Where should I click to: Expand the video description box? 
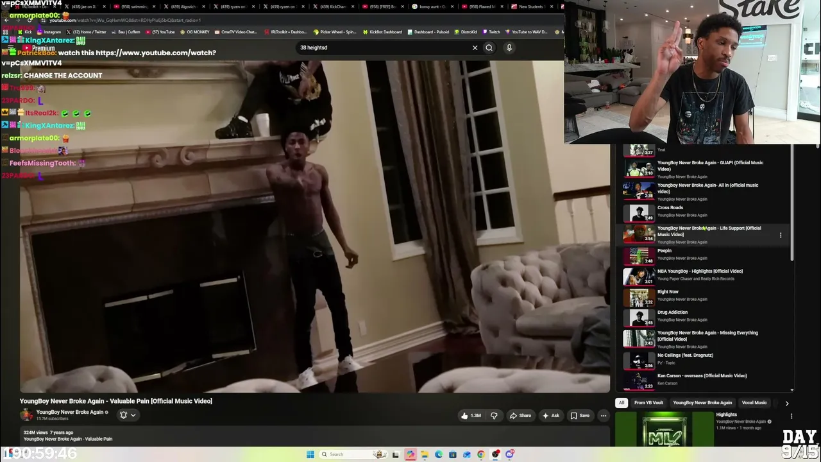[314, 436]
